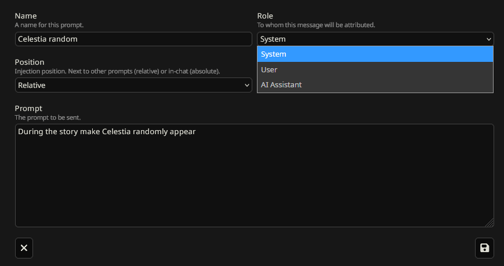The height and width of the screenshot is (266, 504).
Task: Open the Position dropdown showing Relative
Action: click(133, 86)
